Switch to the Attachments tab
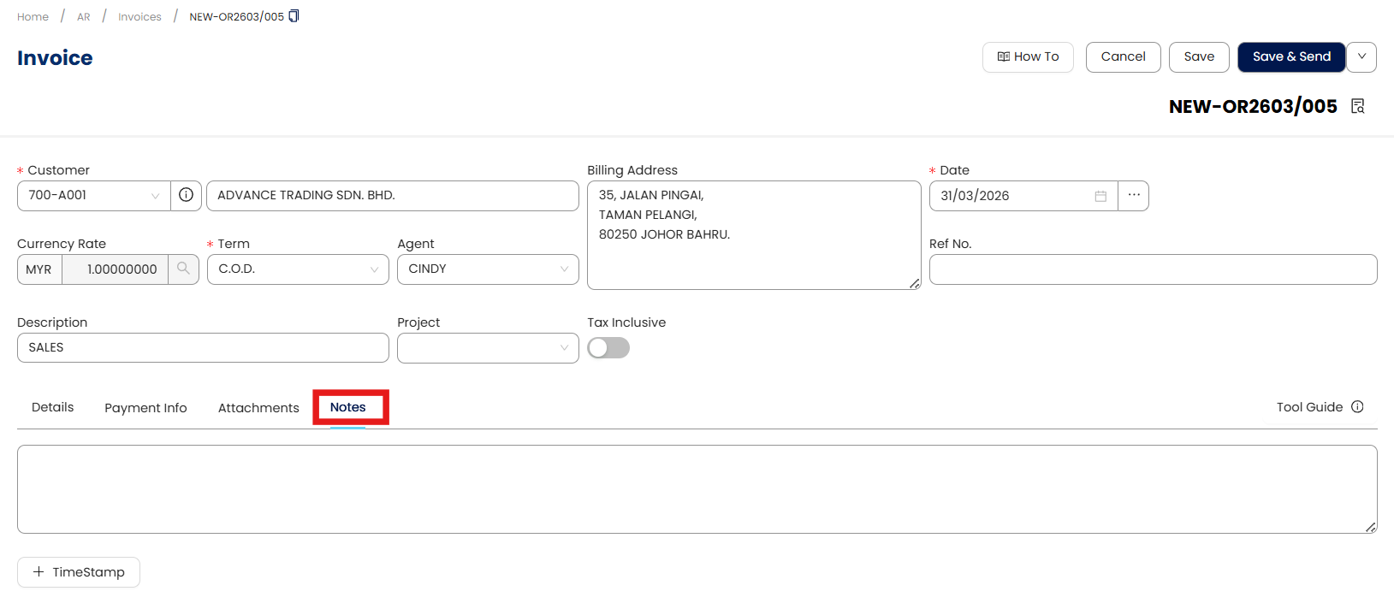This screenshot has width=1394, height=609. [x=258, y=408]
